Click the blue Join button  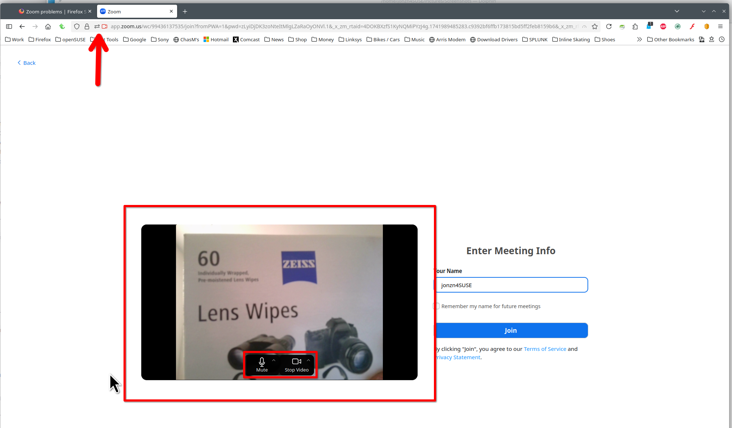tap(511, 330)
